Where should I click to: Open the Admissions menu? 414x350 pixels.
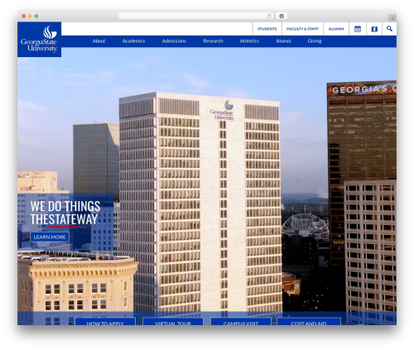click(x=174, y=41)
